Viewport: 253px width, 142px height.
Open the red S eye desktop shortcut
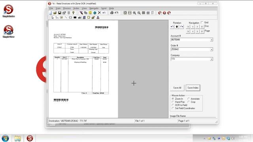(9, 32)
